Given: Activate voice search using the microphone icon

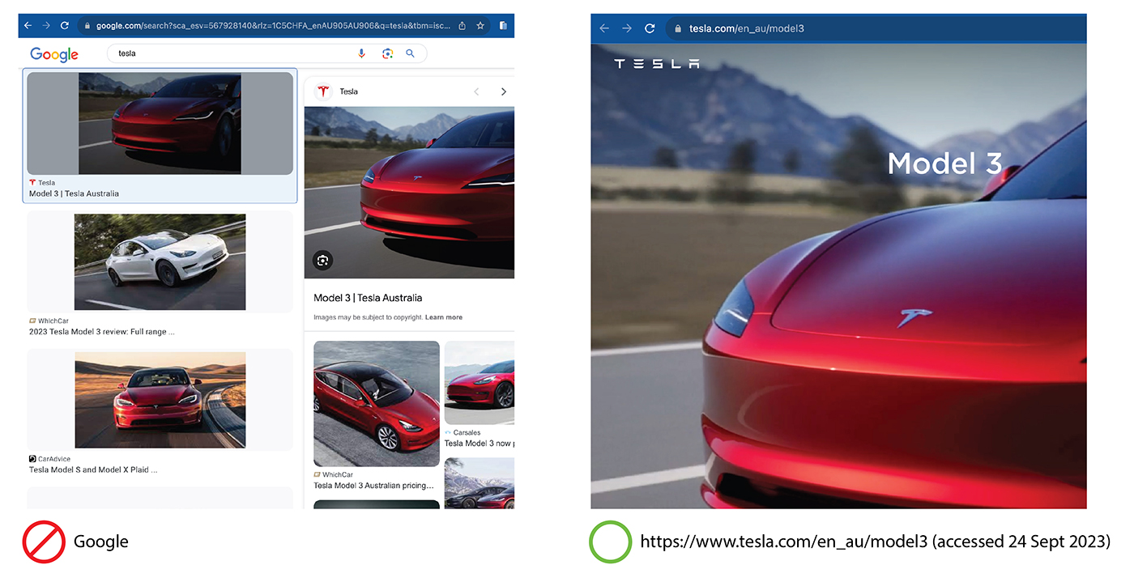Looking at the screenshot, I should pos(361,53).
